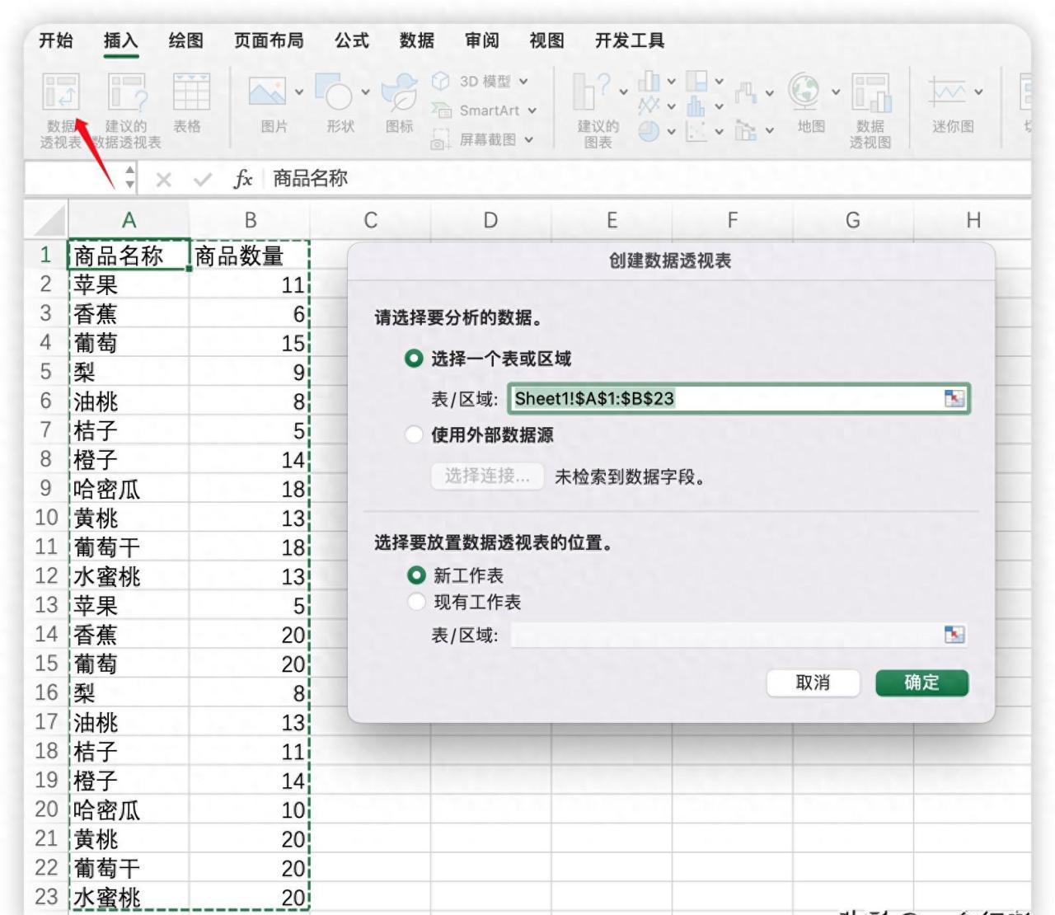The image size is (1055, 915).
Task: Click the waterfall chart icon
Action: coord(745,92)
